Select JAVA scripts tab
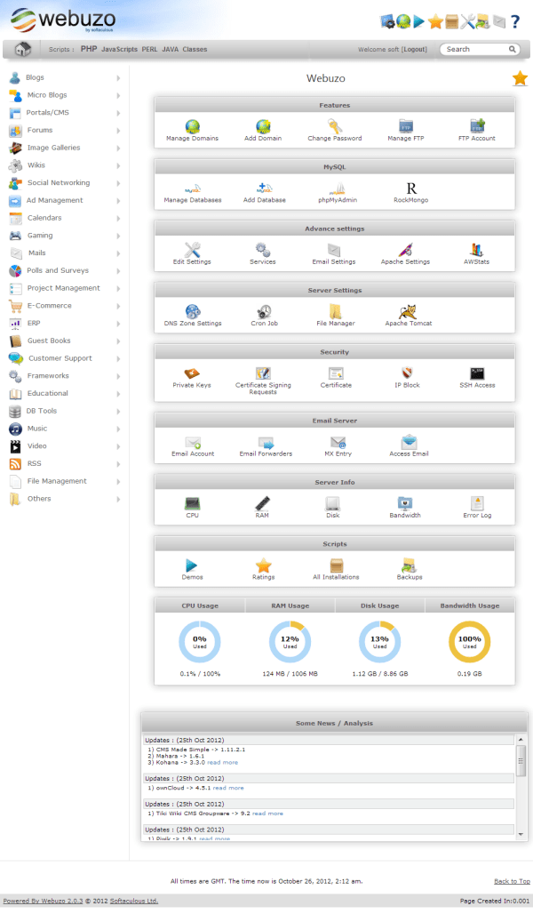533x914 pixels. 170,50
